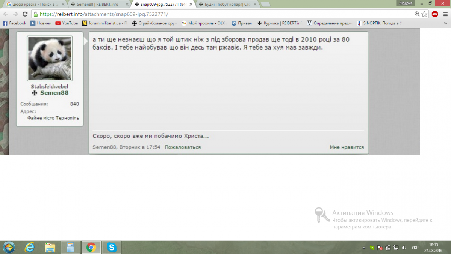Open the SINOPTIK Погода bookmark
Image resolution: width=451 pixels, height=254 pixels.
point(380,23)
